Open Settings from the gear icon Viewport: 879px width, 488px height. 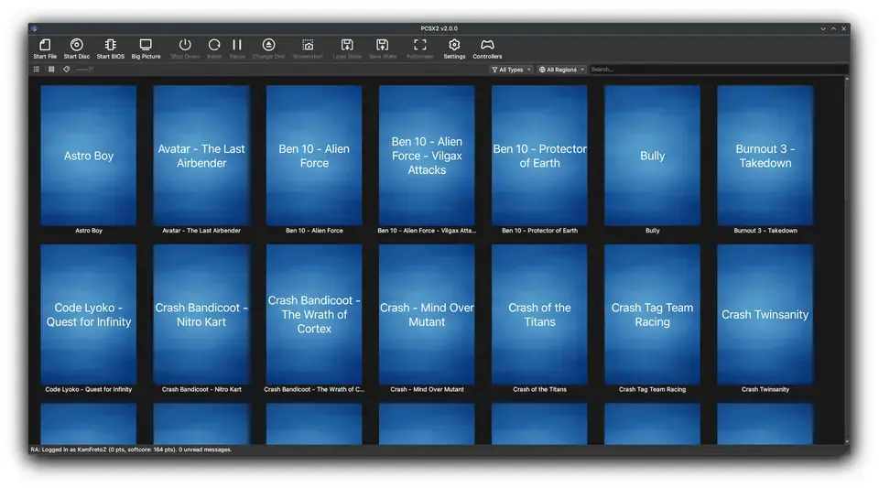pos(454,45)
